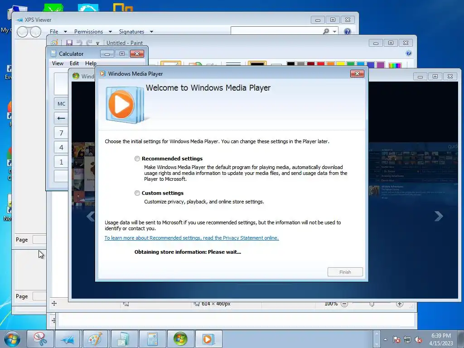Viewport: 464px width, 348px height.
Task: Click the Calculator MC button
Action: pos(61,104)
